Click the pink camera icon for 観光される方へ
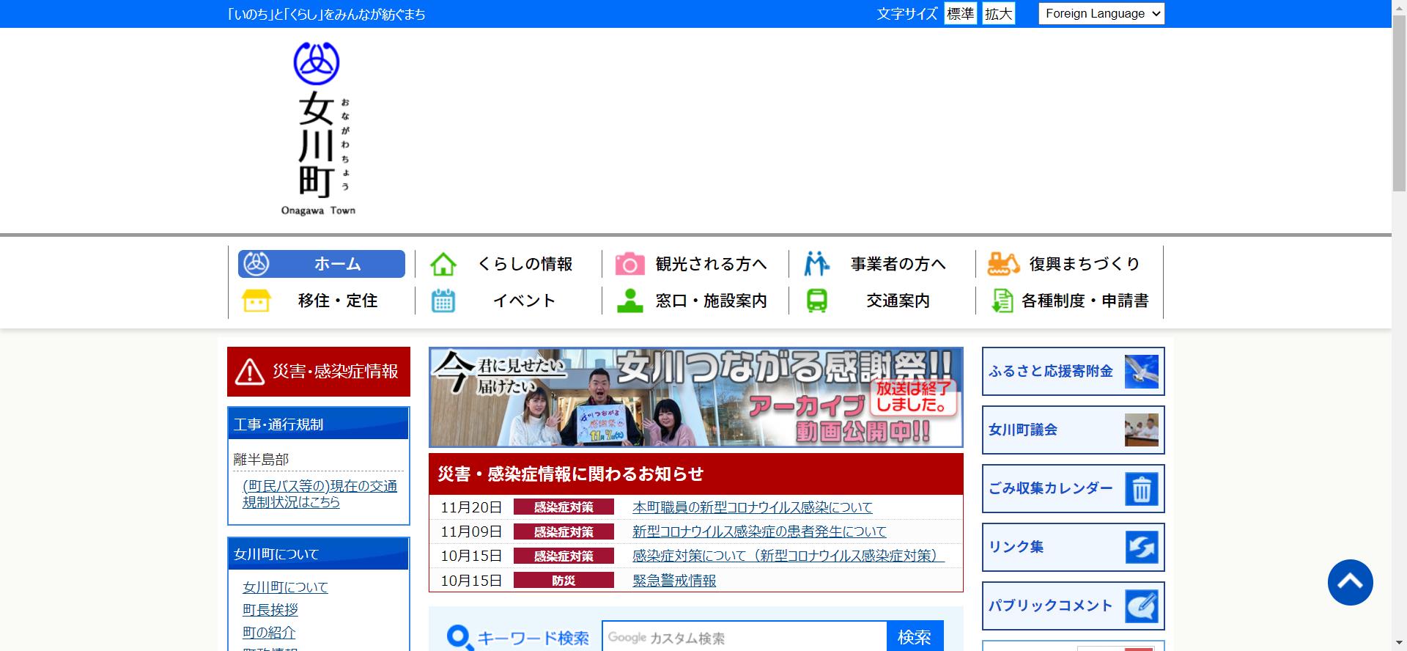The height and width of the screenshot is (651, 1407). click(629, 264)
